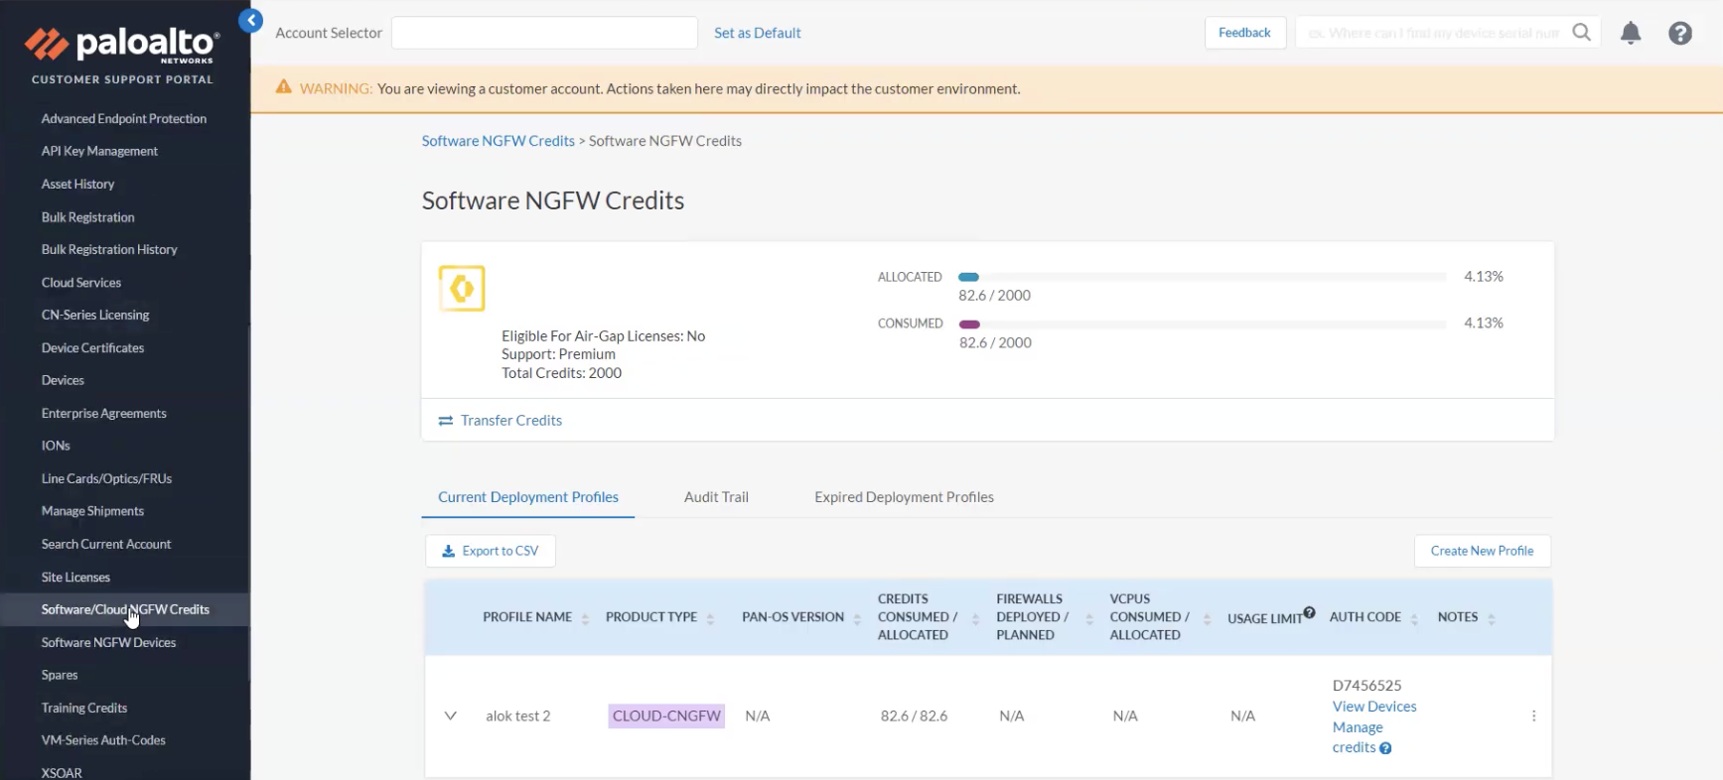Open Line Cards/Optics/FRUs
The width and height of the screenshot is (1723, 780).
click(106, 478)
